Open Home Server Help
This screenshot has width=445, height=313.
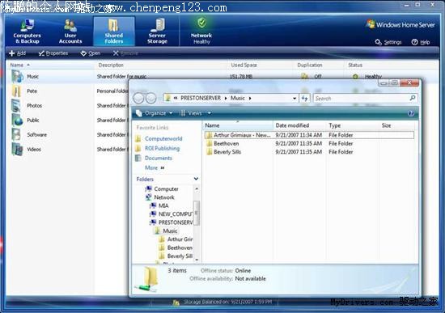(421, 42)
